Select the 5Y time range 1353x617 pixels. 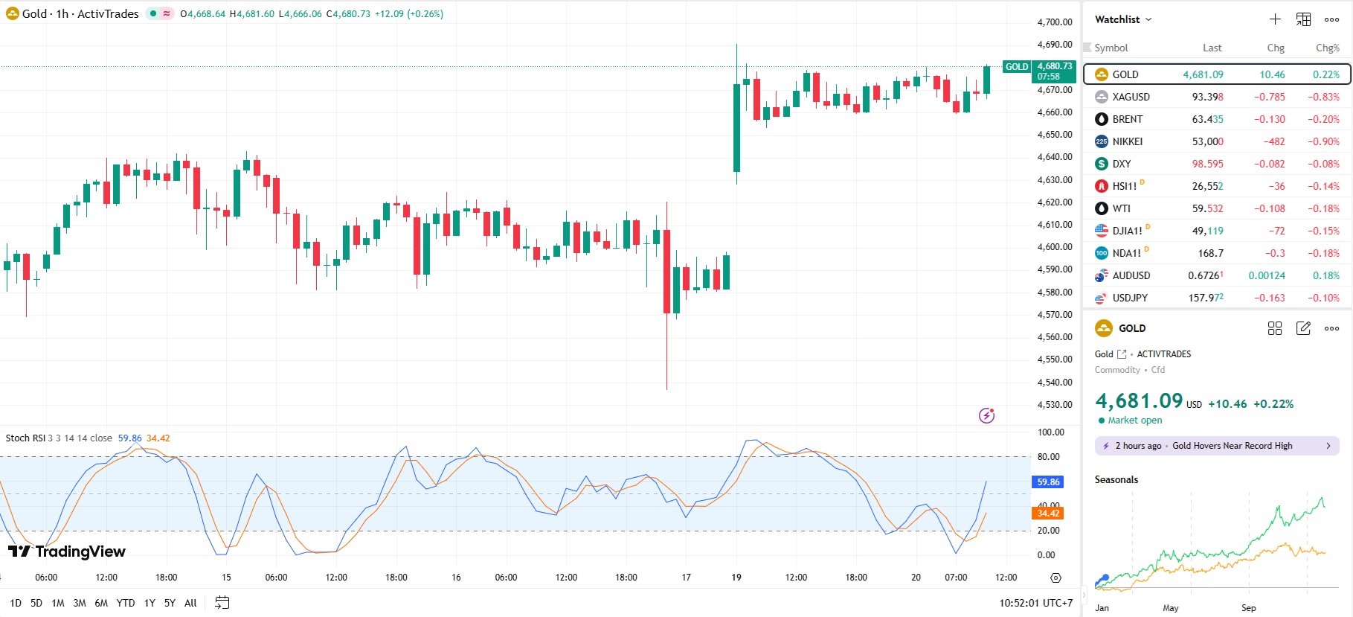(170, 603)
